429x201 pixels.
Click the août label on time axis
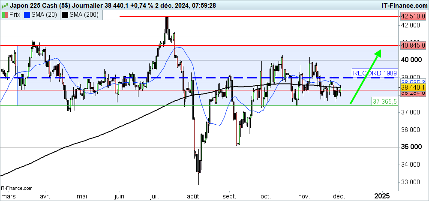pos(193,195)
